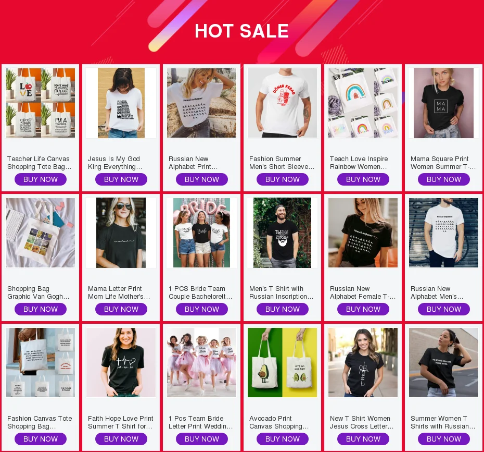Open the Team Bride Letter Print title
Viewport: 484px width, 452px height.
coord(201,422)
